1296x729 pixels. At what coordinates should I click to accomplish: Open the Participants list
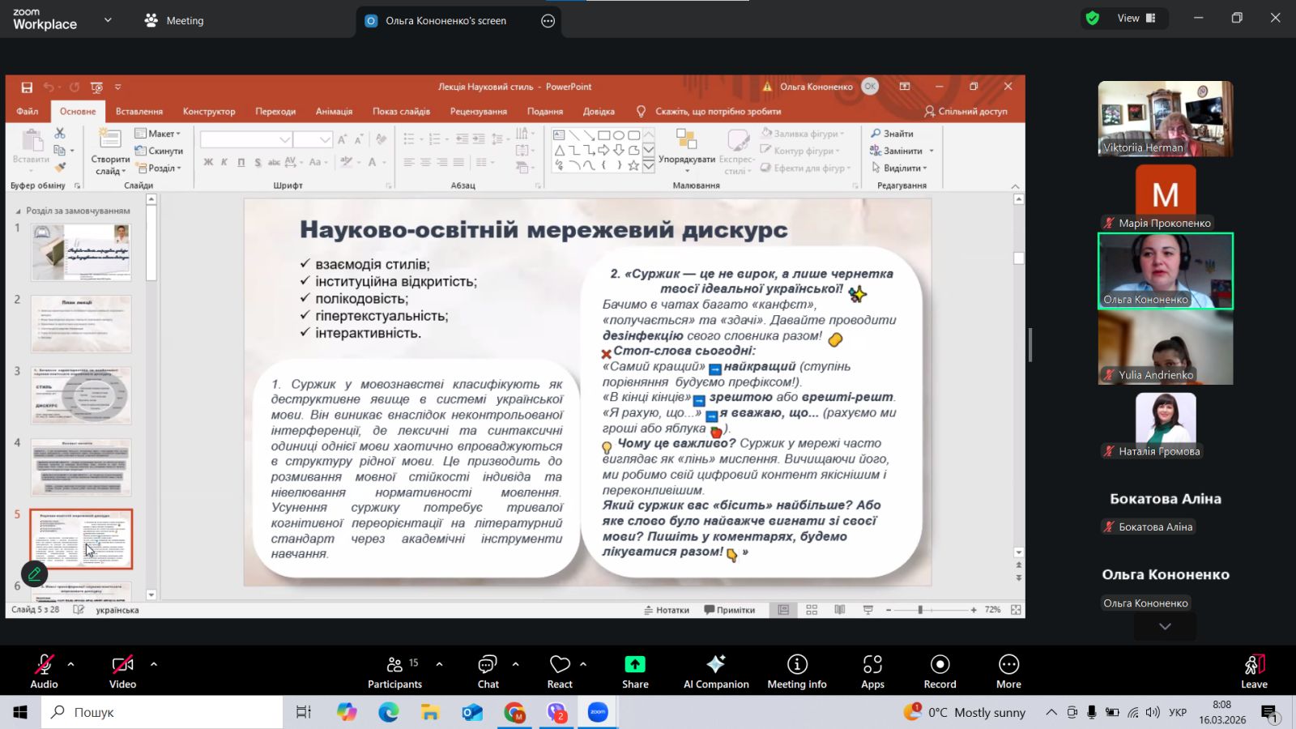(394, 671)
